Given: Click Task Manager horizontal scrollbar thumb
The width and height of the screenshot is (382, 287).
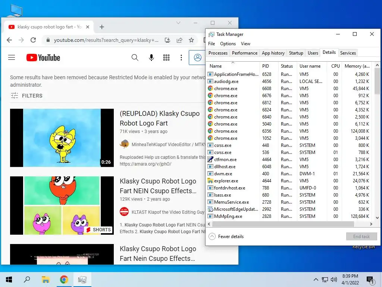Looking at the screenshot, I should point(283,224).
